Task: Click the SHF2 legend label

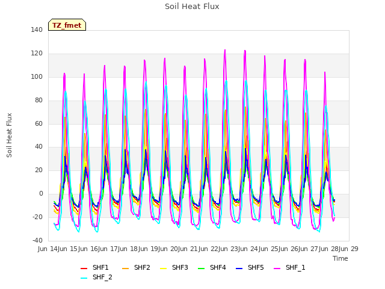Action: click(142, 267)
